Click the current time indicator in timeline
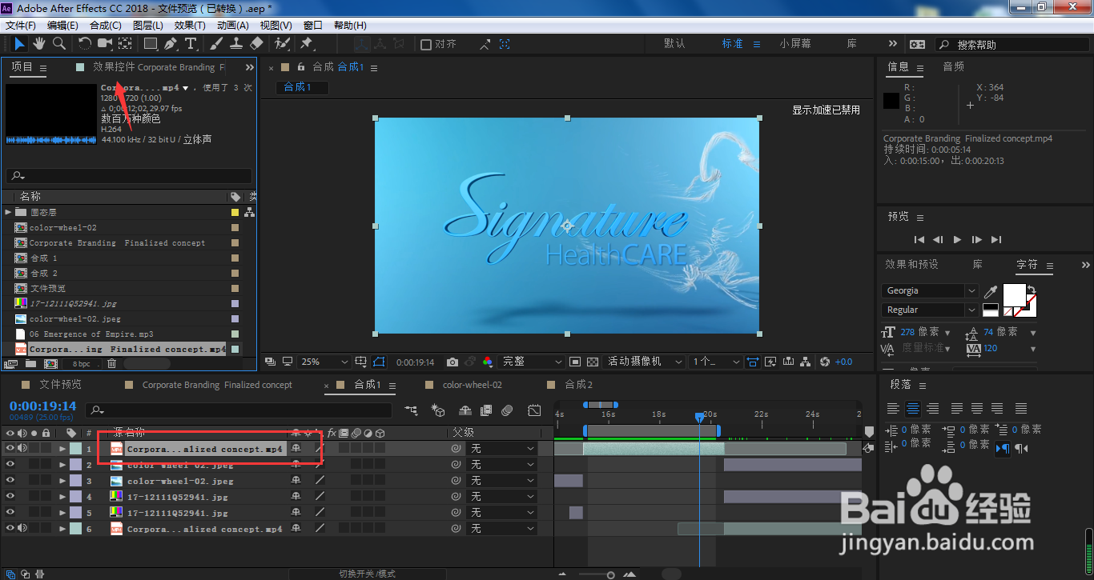The image size is (1094, 580). [699, 418]
